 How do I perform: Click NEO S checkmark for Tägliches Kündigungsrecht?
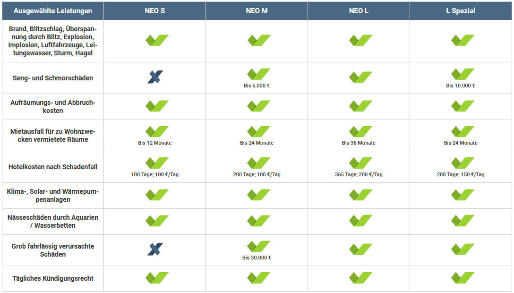[x=157, y=278]
